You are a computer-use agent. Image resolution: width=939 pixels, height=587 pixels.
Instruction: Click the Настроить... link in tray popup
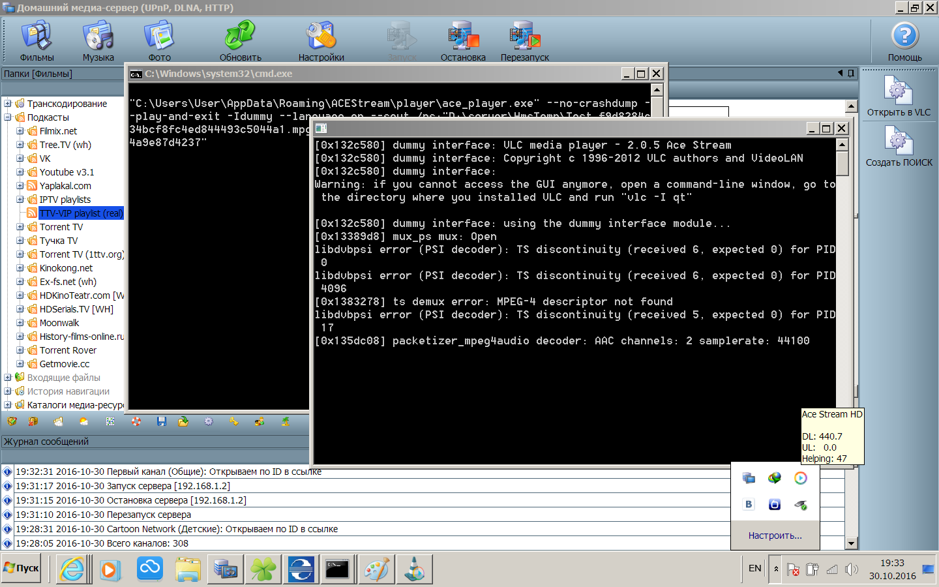click(775, 535)
